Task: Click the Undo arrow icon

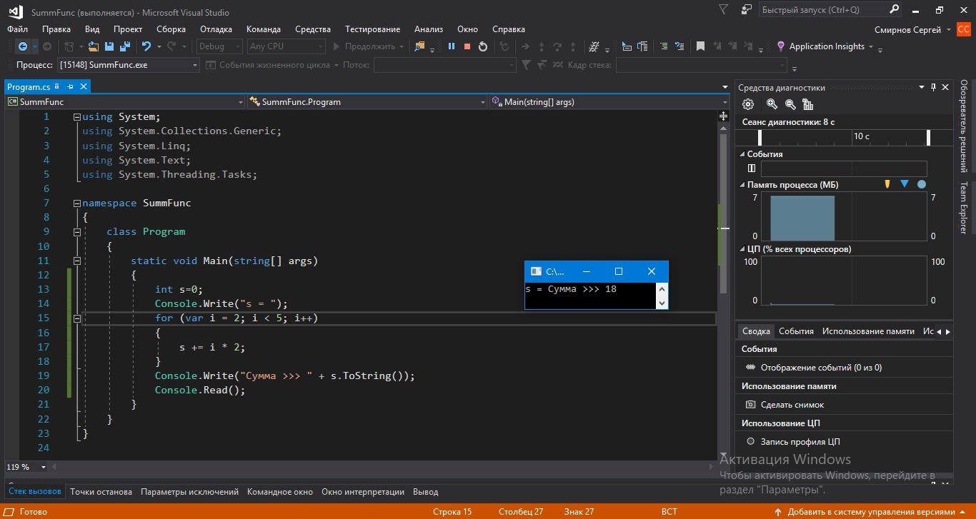Action: pyautogui.click(x=146, y=46)
